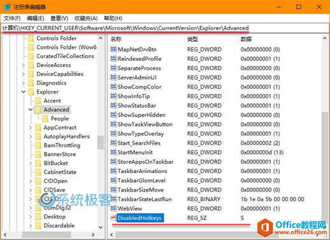Select the DisabledHotkeys value name
This screenshot has height=240, width=330.
(140, 218)
